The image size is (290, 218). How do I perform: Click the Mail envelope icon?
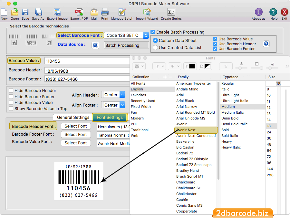click(x=94, y=12)
